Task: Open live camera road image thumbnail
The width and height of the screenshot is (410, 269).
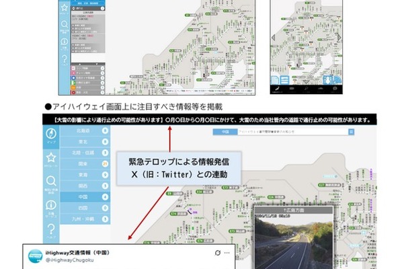Action: click(x=294, y=241)
